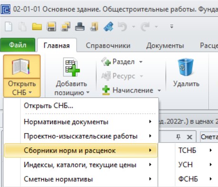Click the Добавить позицию table plus icon

(71, 67)
